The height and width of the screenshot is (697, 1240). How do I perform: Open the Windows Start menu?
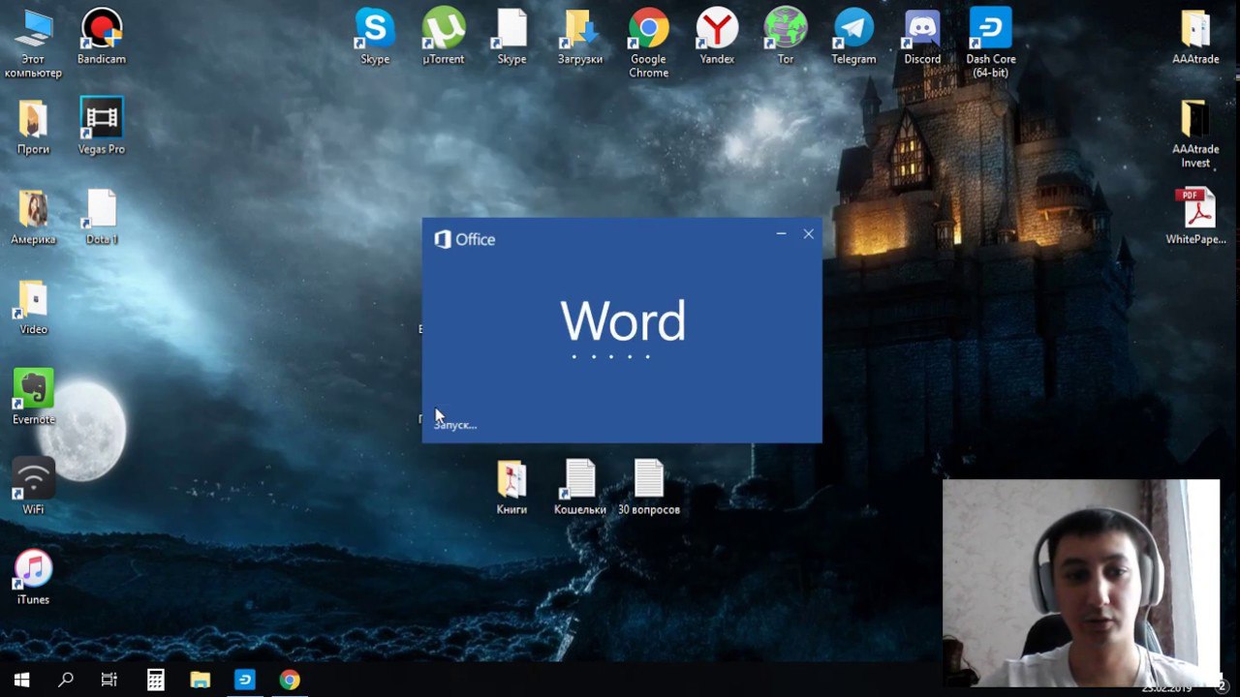(x=21, y=680)
